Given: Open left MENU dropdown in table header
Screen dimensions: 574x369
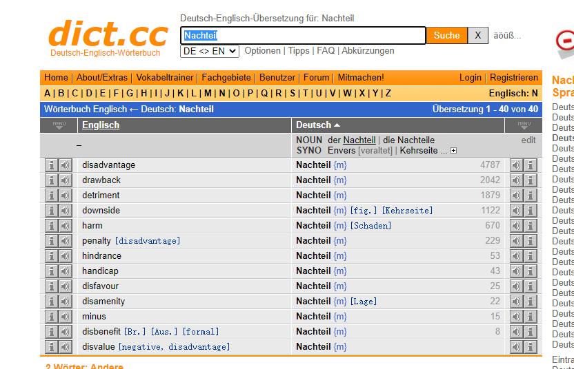Looking at the screenshot, I should tap(59, 125).
